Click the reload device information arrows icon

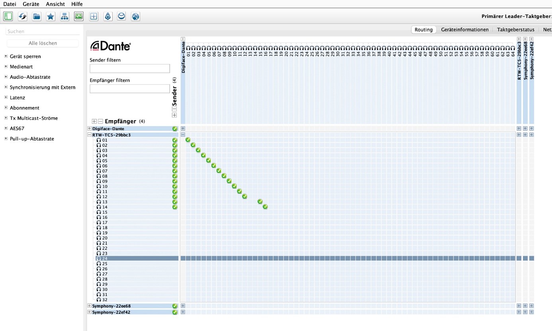[22, 16]
